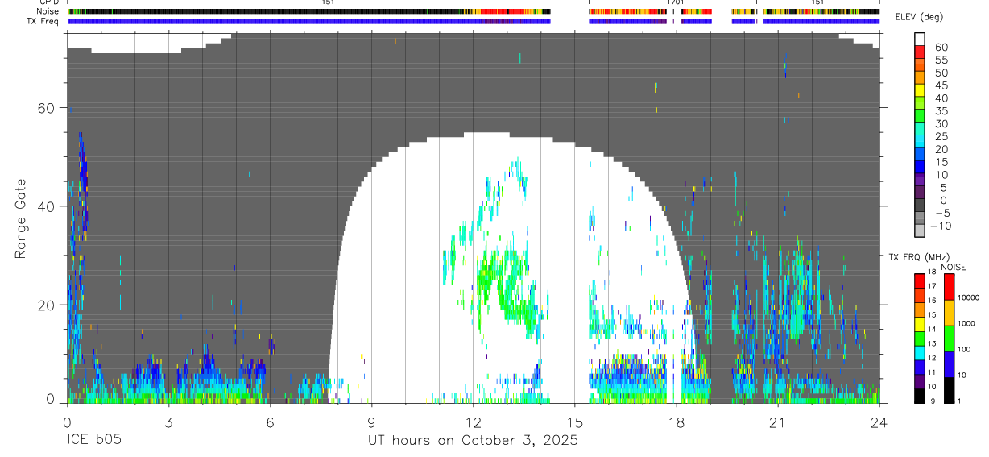This screenshot has width=989, height=457.
Task: Click the '6' tick label on the time axis
Action: tap(270, 422)
